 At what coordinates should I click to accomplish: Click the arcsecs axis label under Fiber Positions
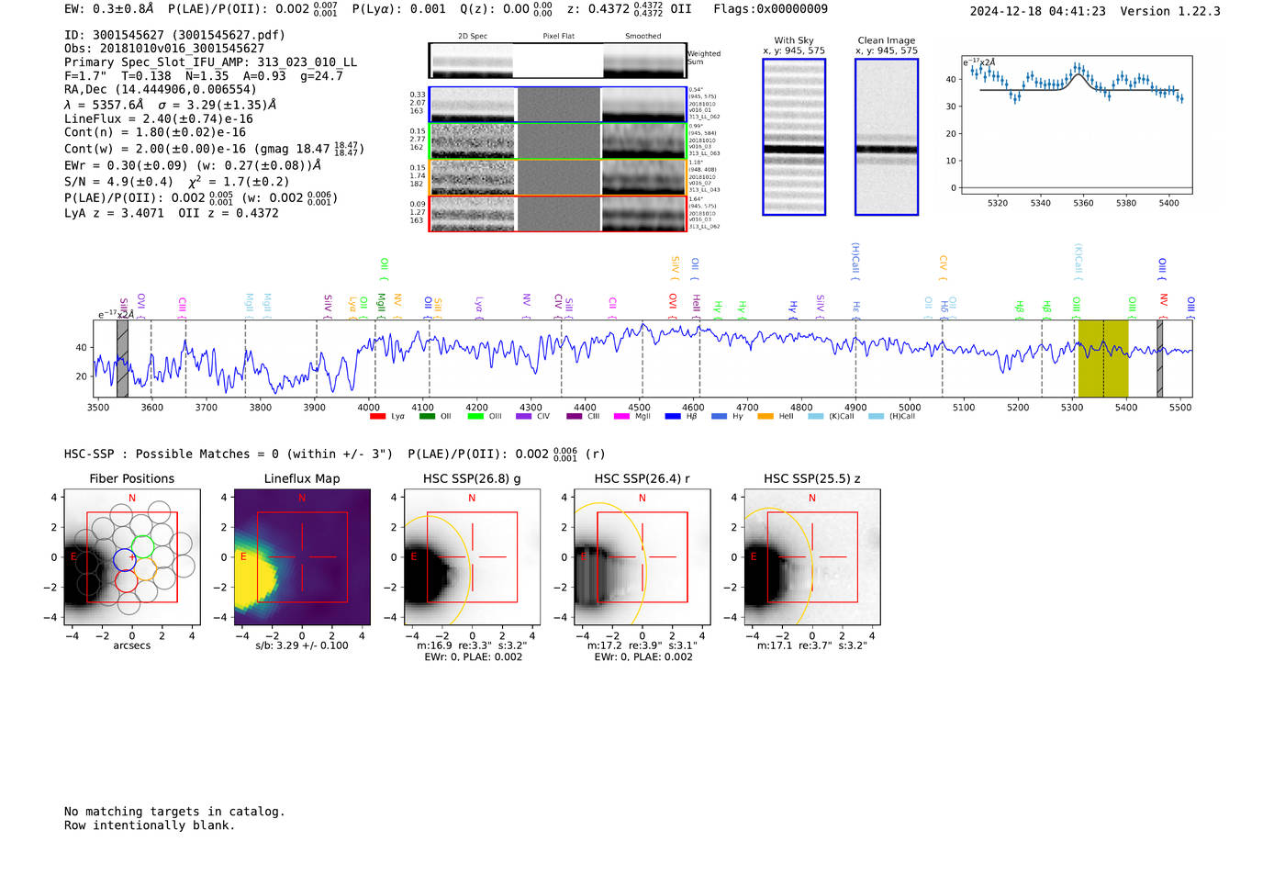click(x=132, y=645)
